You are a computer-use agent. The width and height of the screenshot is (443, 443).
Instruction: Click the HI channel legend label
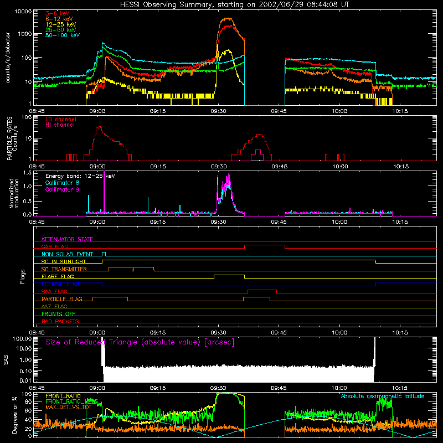[60, 125]
